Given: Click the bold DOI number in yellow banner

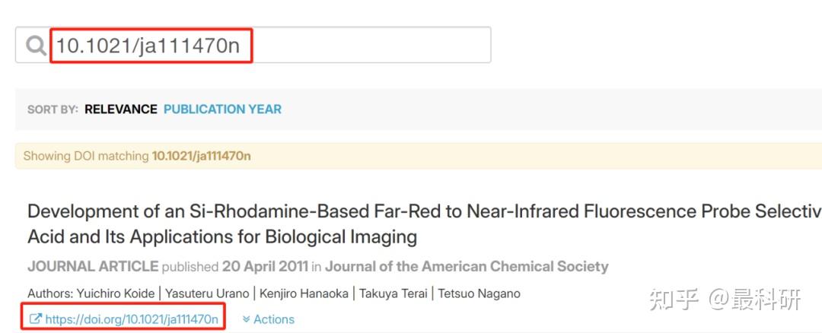Looking at the screenshot, I should coord(201,156).
